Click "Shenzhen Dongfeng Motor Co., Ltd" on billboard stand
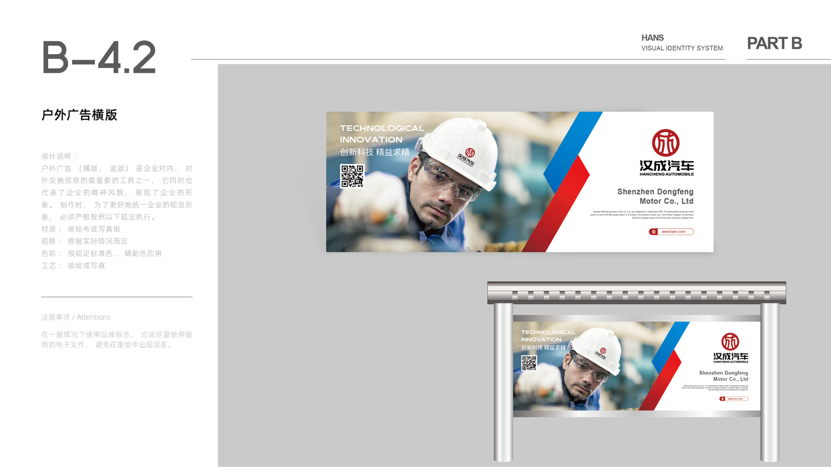The image size is (831, 467). tap(723, 376)
